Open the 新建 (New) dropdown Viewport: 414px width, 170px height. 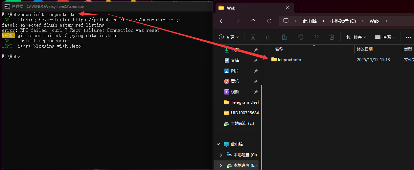click(229, 37)
